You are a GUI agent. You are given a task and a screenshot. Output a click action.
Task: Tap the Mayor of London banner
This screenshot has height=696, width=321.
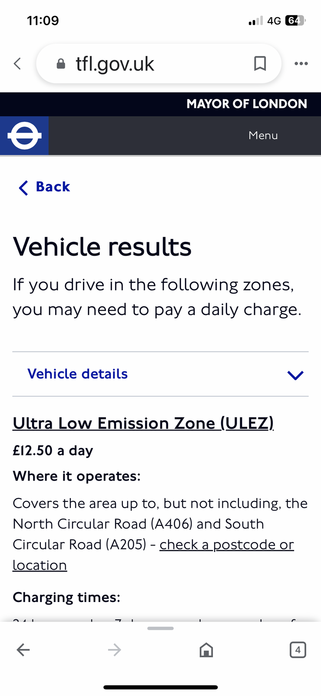point(247,104)
